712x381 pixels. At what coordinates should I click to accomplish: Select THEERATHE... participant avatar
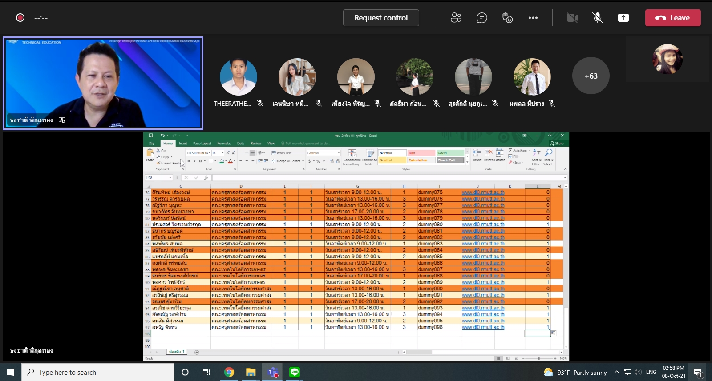(x=239, y=77)
